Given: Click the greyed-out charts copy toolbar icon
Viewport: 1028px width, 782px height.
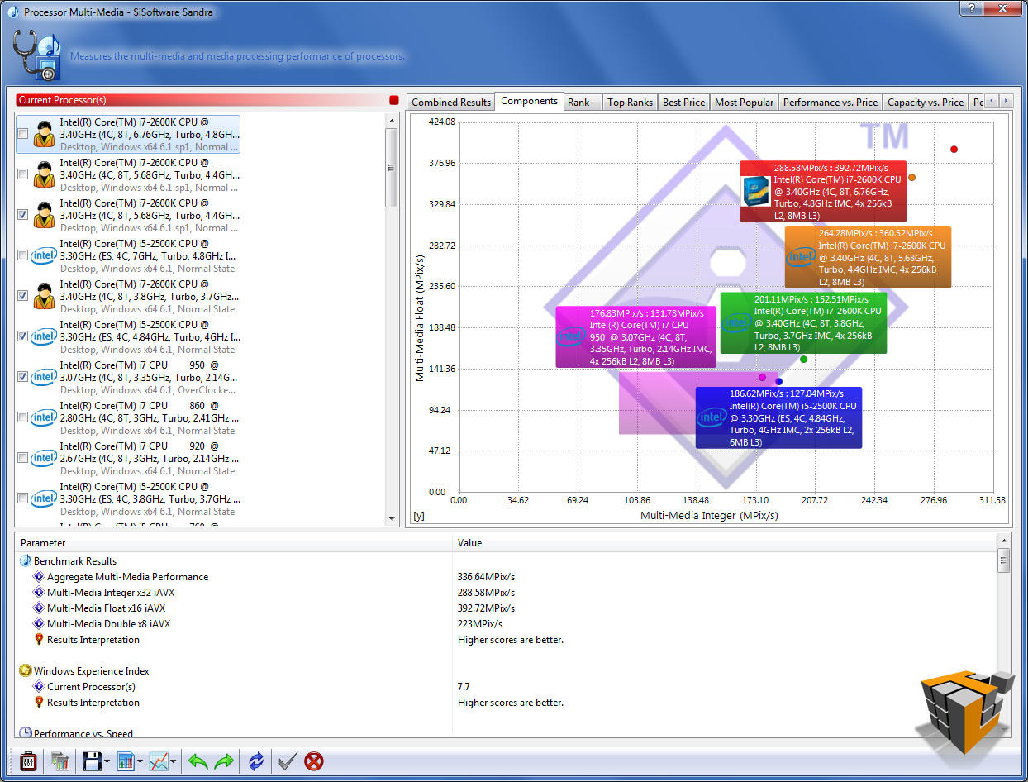Looking at the screenshot, I should tap(59, 761).
